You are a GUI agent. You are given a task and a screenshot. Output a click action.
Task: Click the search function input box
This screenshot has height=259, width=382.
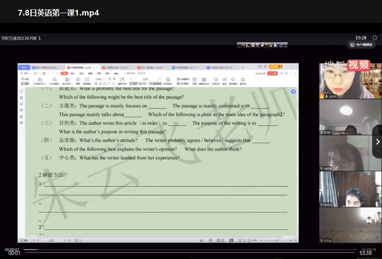point(137,73)
